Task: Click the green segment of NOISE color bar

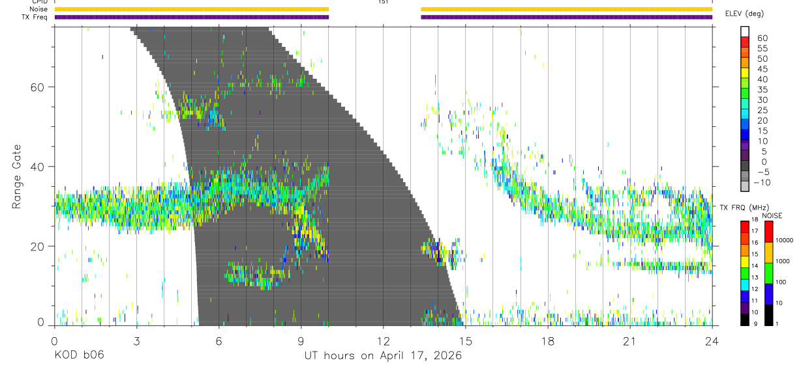Action: [768, 273]
